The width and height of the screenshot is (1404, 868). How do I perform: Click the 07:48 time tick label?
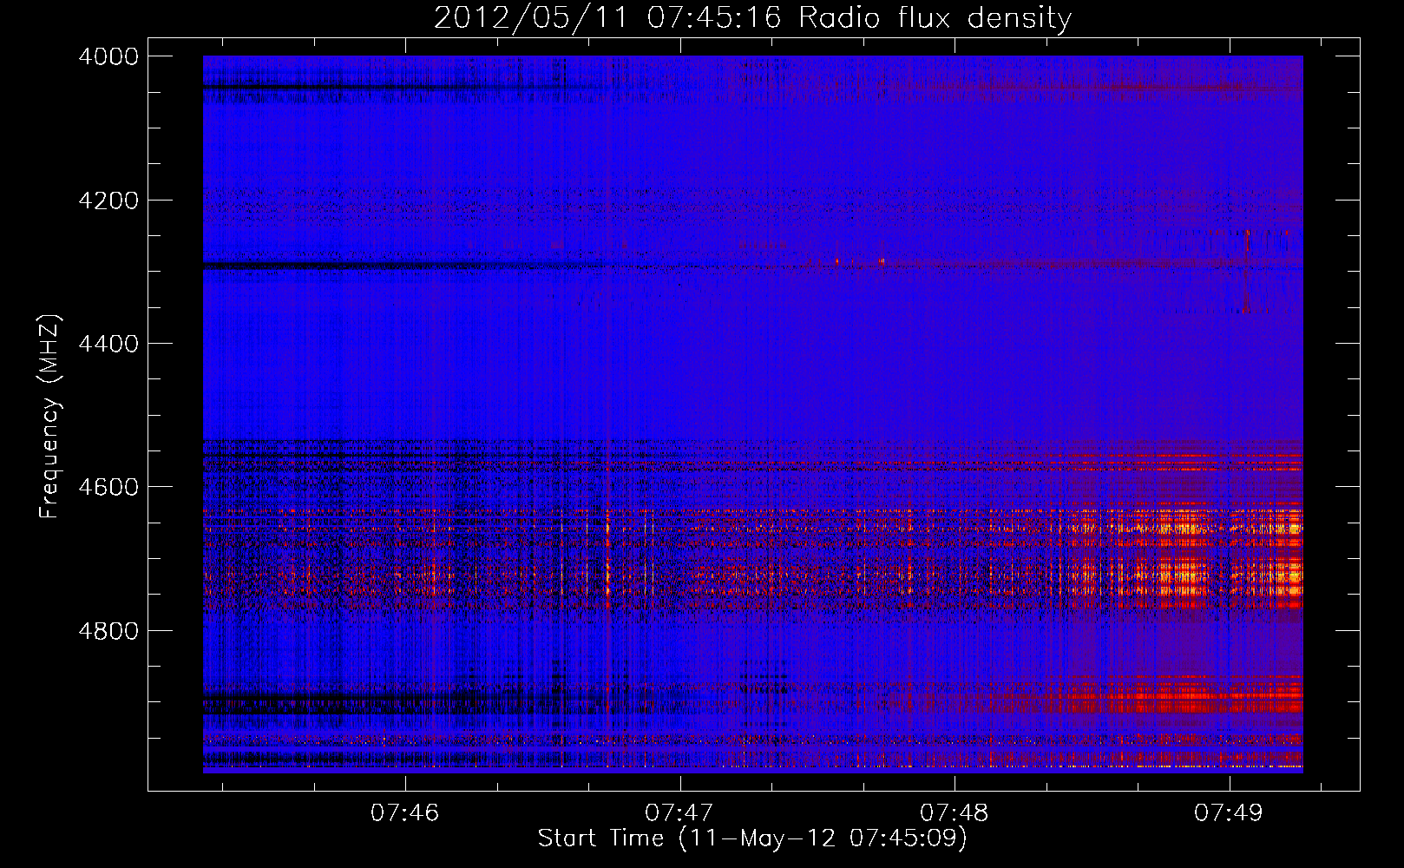pos(955,812)
